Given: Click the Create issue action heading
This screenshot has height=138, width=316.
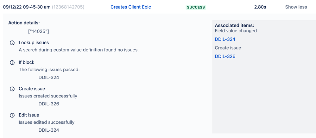Looking at the screenshot, I should pyautogui.click(x=32, y=89).
